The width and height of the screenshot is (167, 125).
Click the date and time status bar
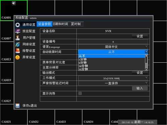pos(138,122)
